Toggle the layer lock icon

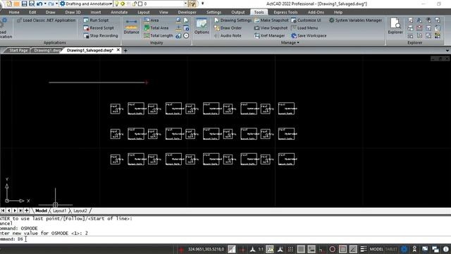[x=135, y=4]
